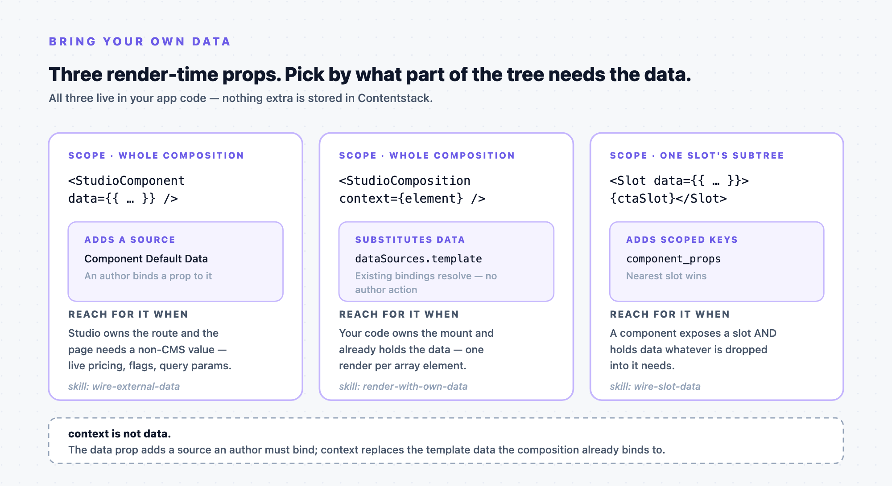
Task: Click first card's 'Scope · Whole composition' label
Action: pos(156,155)
